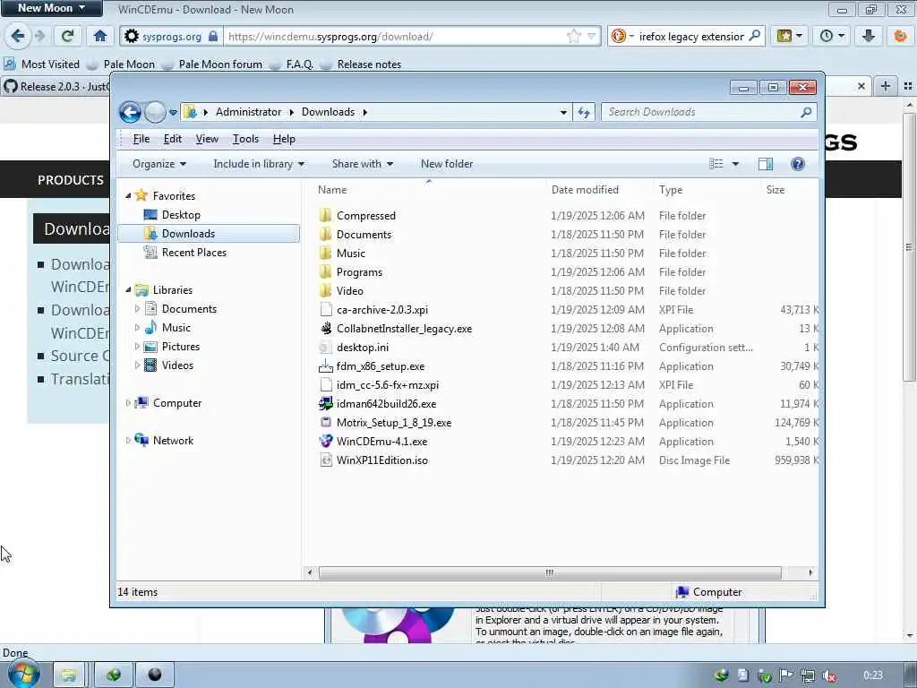Viewport: 917px width, 688px height.
Task: Open new browser tab plus button
Action: [886, 86]
